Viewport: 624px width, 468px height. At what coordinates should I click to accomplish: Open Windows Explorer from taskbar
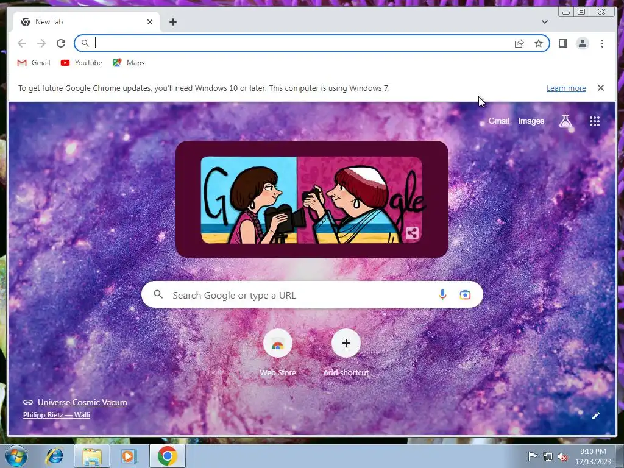91,456
